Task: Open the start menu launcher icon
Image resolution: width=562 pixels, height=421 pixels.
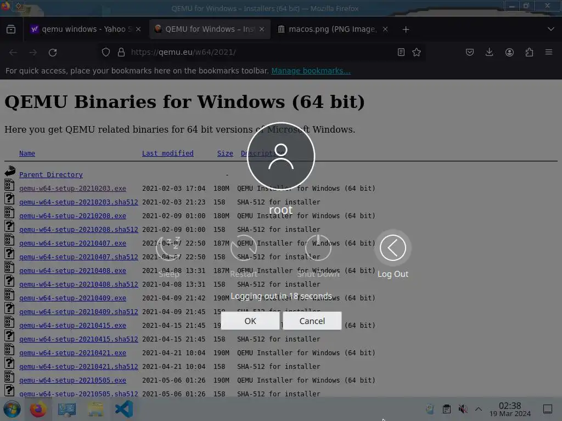Action: click(12, 409)
